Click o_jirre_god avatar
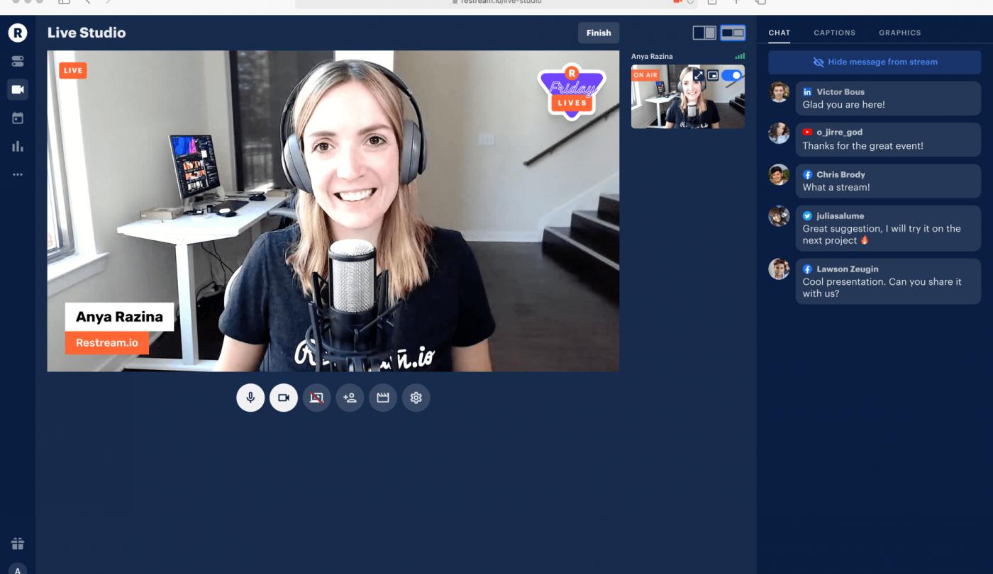This screenshot has height=574, width=993. click(779, 133)
